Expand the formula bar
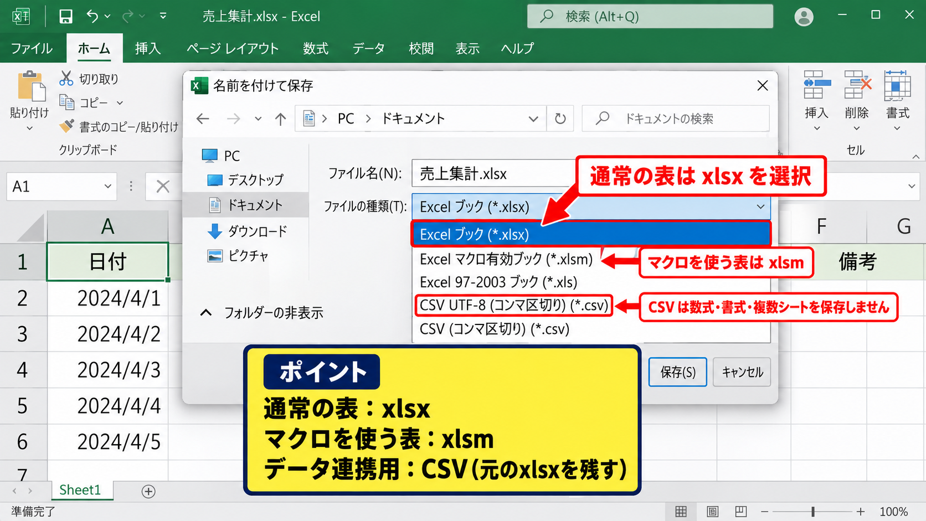The width and height of the screenshot is (926, 521). point(912,187)
